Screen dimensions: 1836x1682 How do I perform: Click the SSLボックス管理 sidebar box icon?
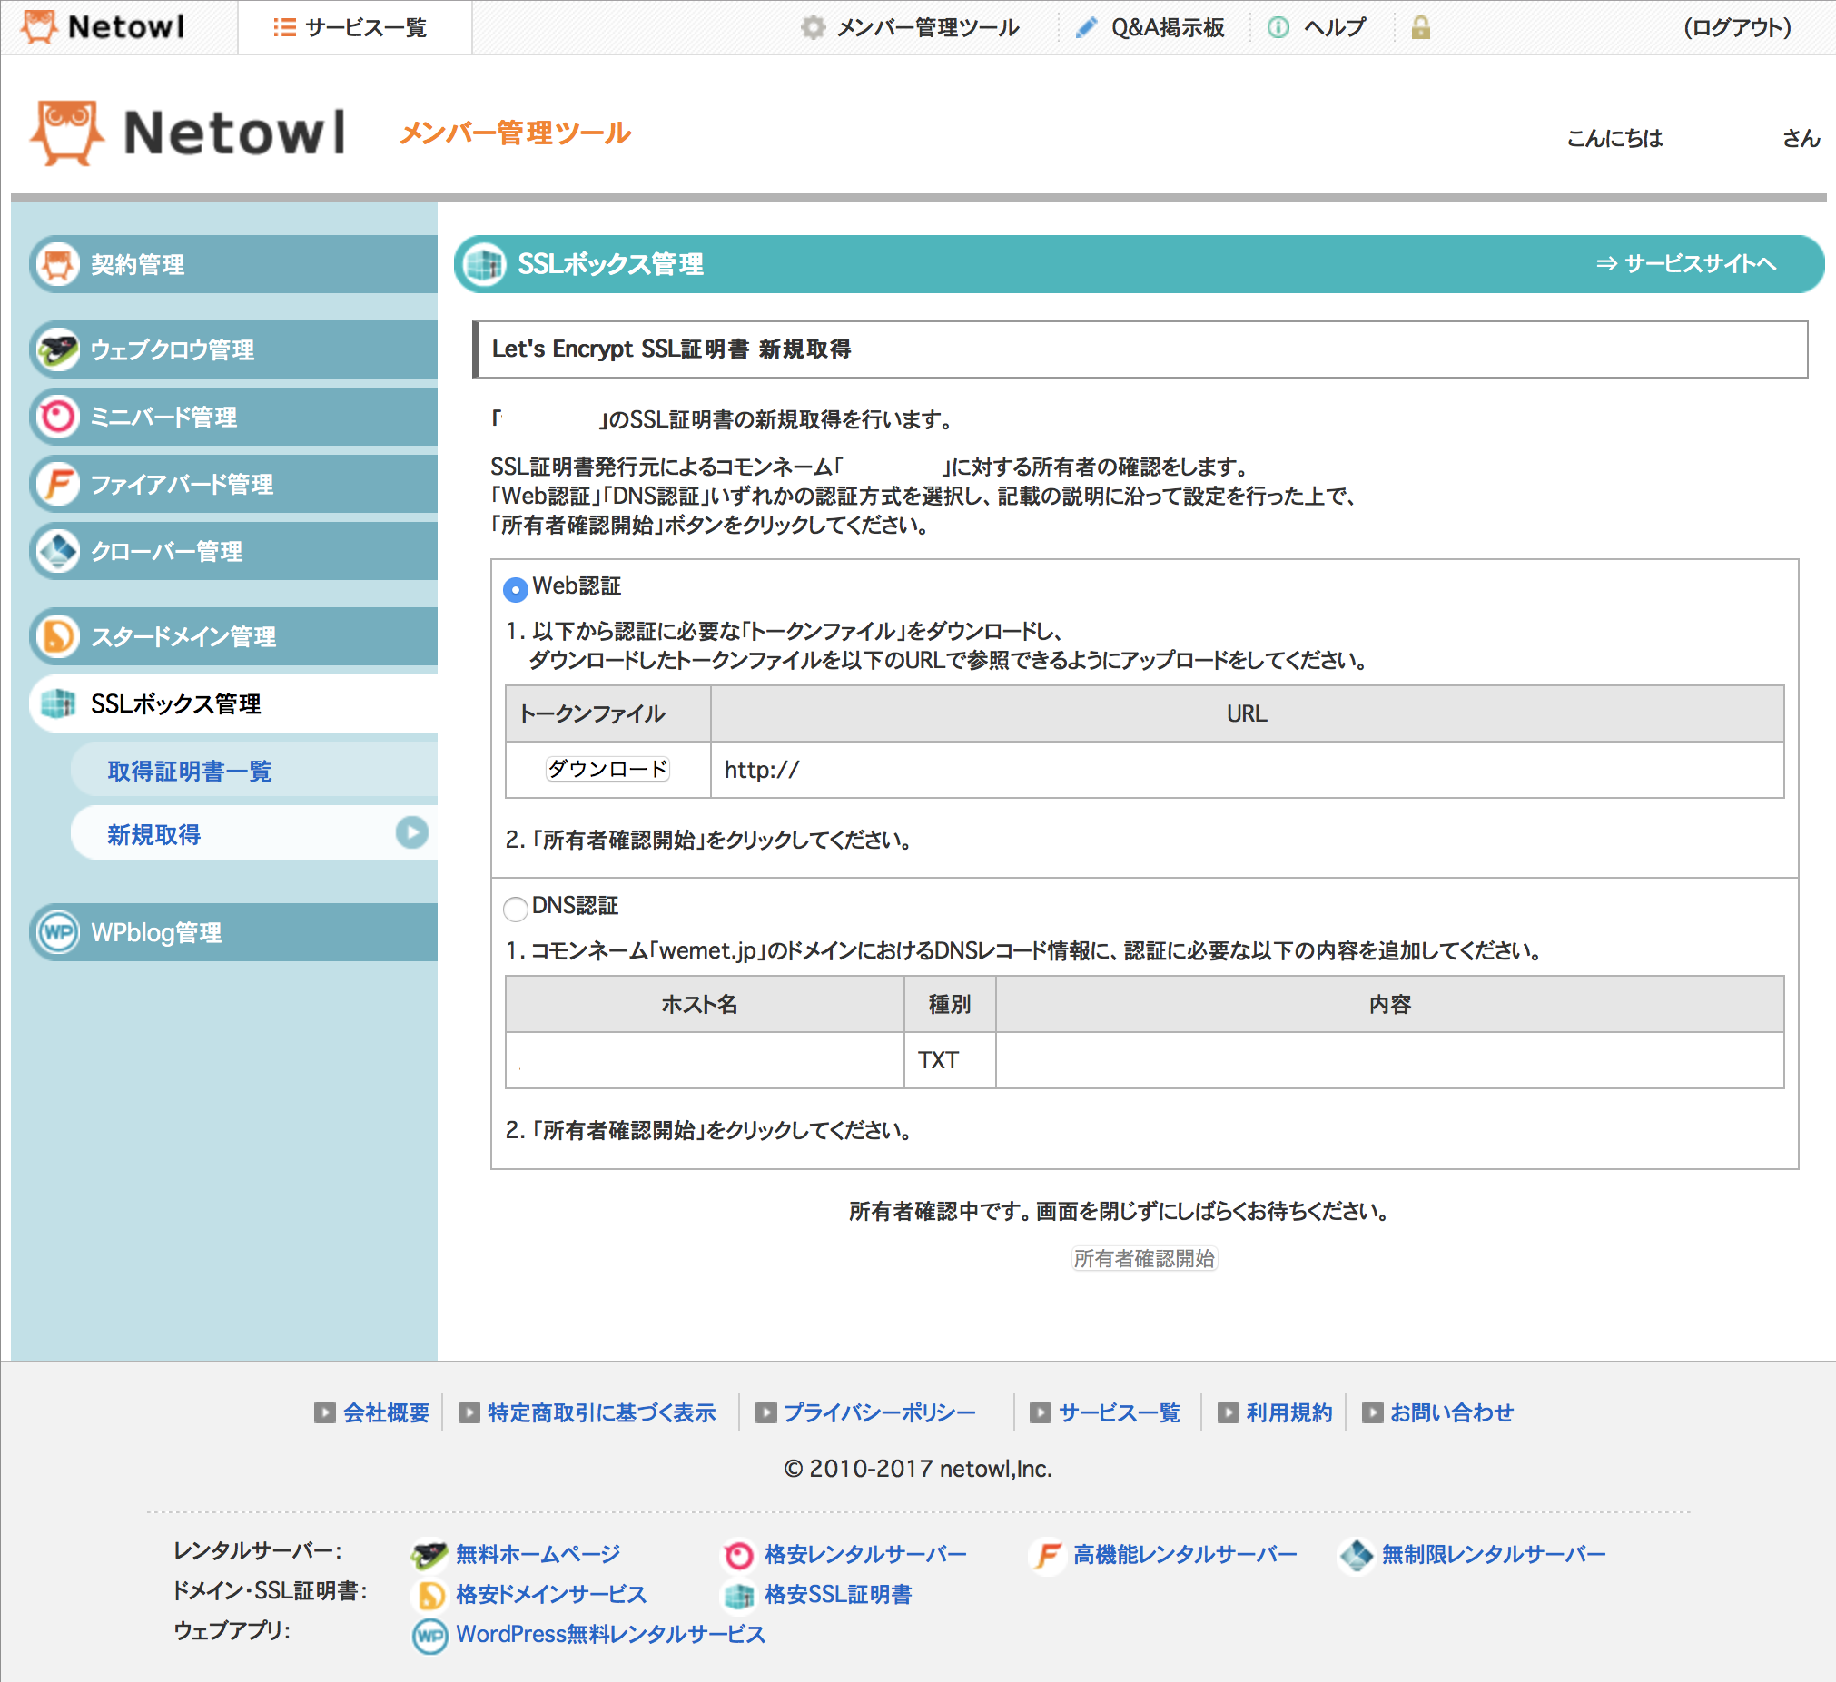coord(59,703)
